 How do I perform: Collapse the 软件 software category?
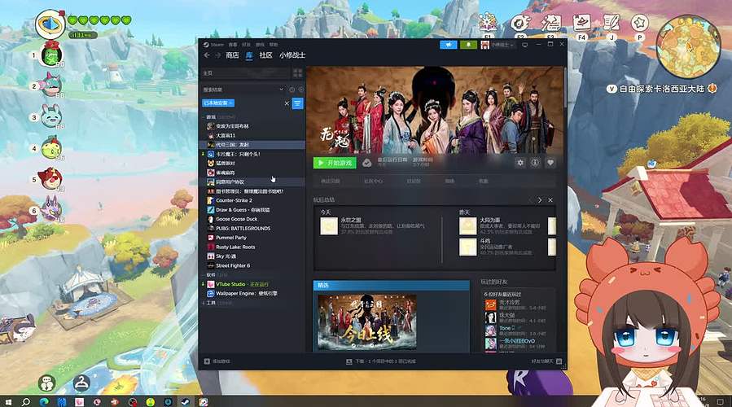(x=211, y=275)
